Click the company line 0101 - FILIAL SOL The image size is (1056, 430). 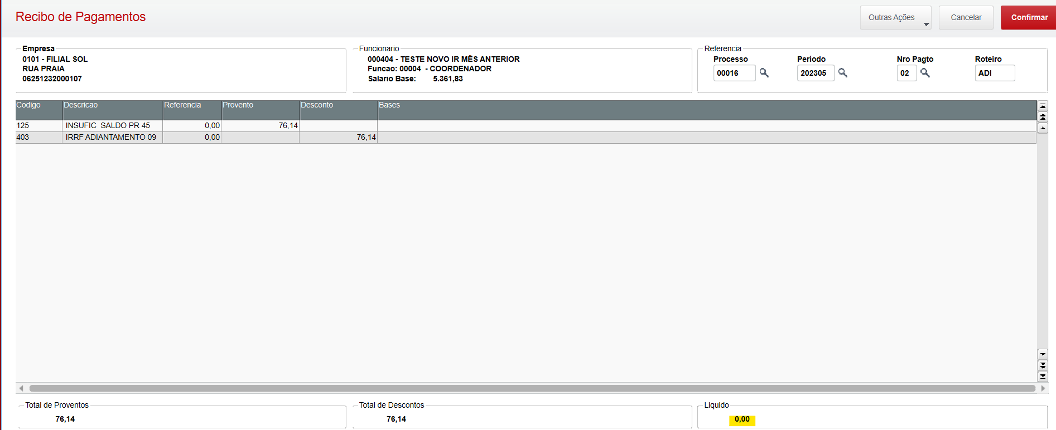pos(55,59)
